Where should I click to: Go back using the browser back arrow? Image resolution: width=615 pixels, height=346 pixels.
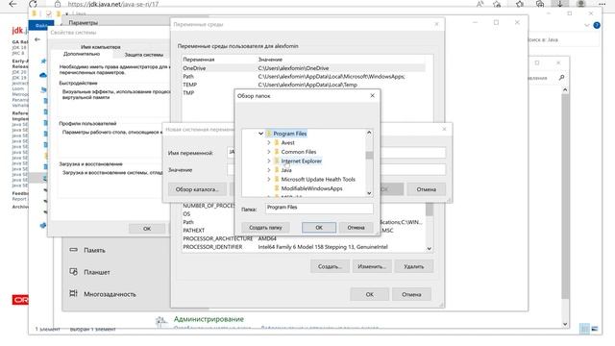pyautogui.click(x=12, y=4)
